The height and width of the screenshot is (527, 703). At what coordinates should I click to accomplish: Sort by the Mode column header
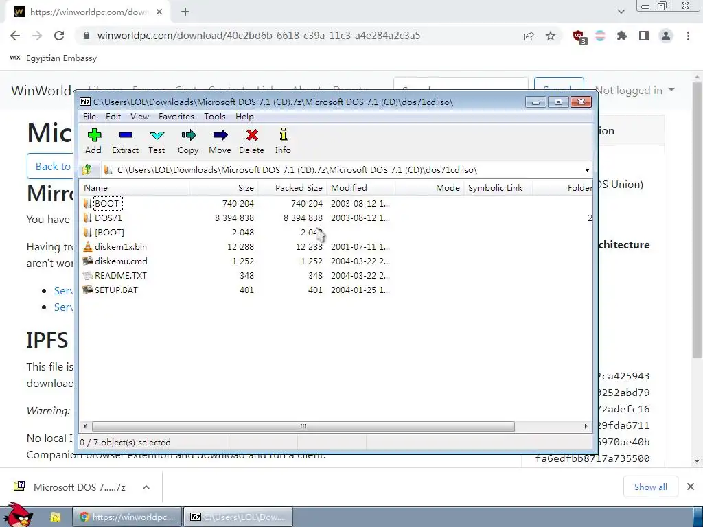[x=430, y=188]
